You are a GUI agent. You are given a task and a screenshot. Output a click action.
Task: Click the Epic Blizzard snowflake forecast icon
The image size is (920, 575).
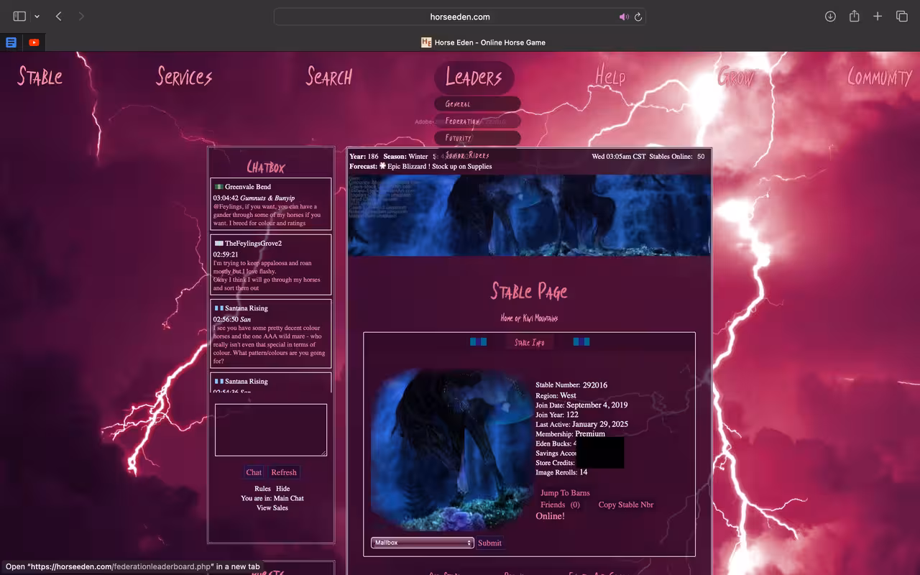coord(382,166)
